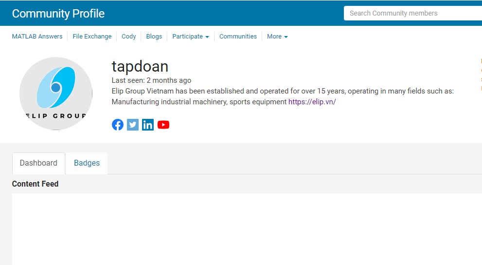Click the Twitter social icon

(133, 125)
